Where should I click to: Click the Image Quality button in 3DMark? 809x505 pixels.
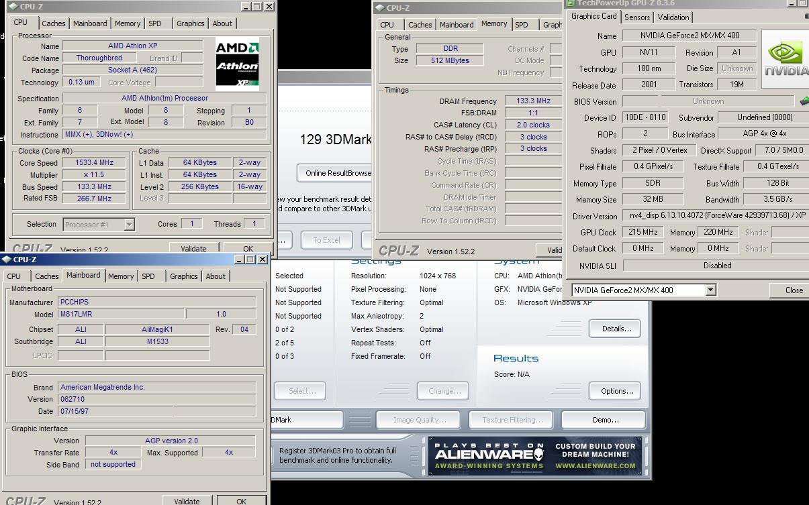[x=419, y=420]
